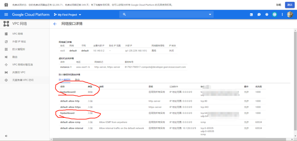Open the frpdashboard2 firewall rule

pos(68,92)
